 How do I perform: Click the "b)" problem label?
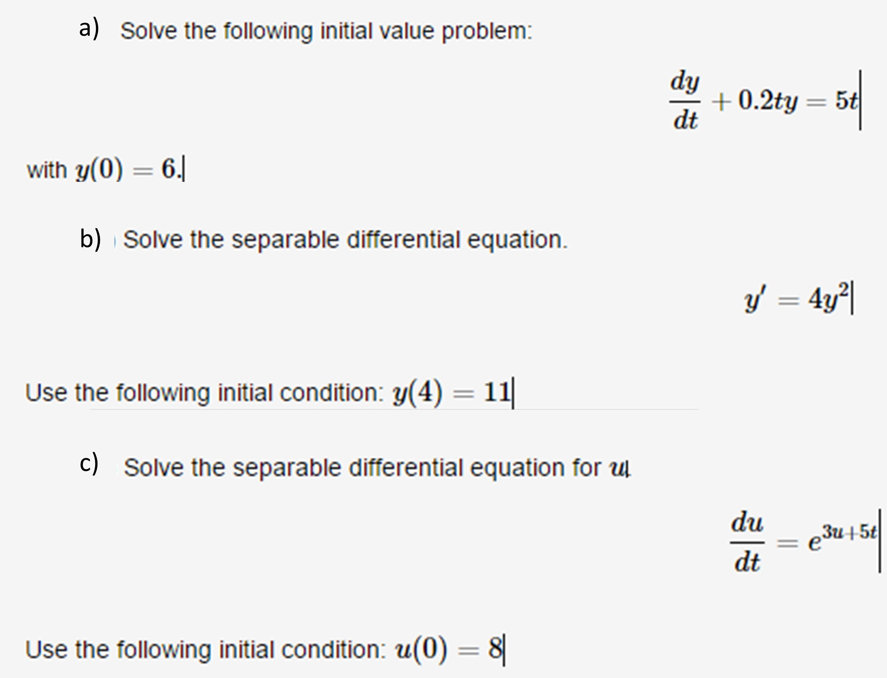[x=90, y=239]
